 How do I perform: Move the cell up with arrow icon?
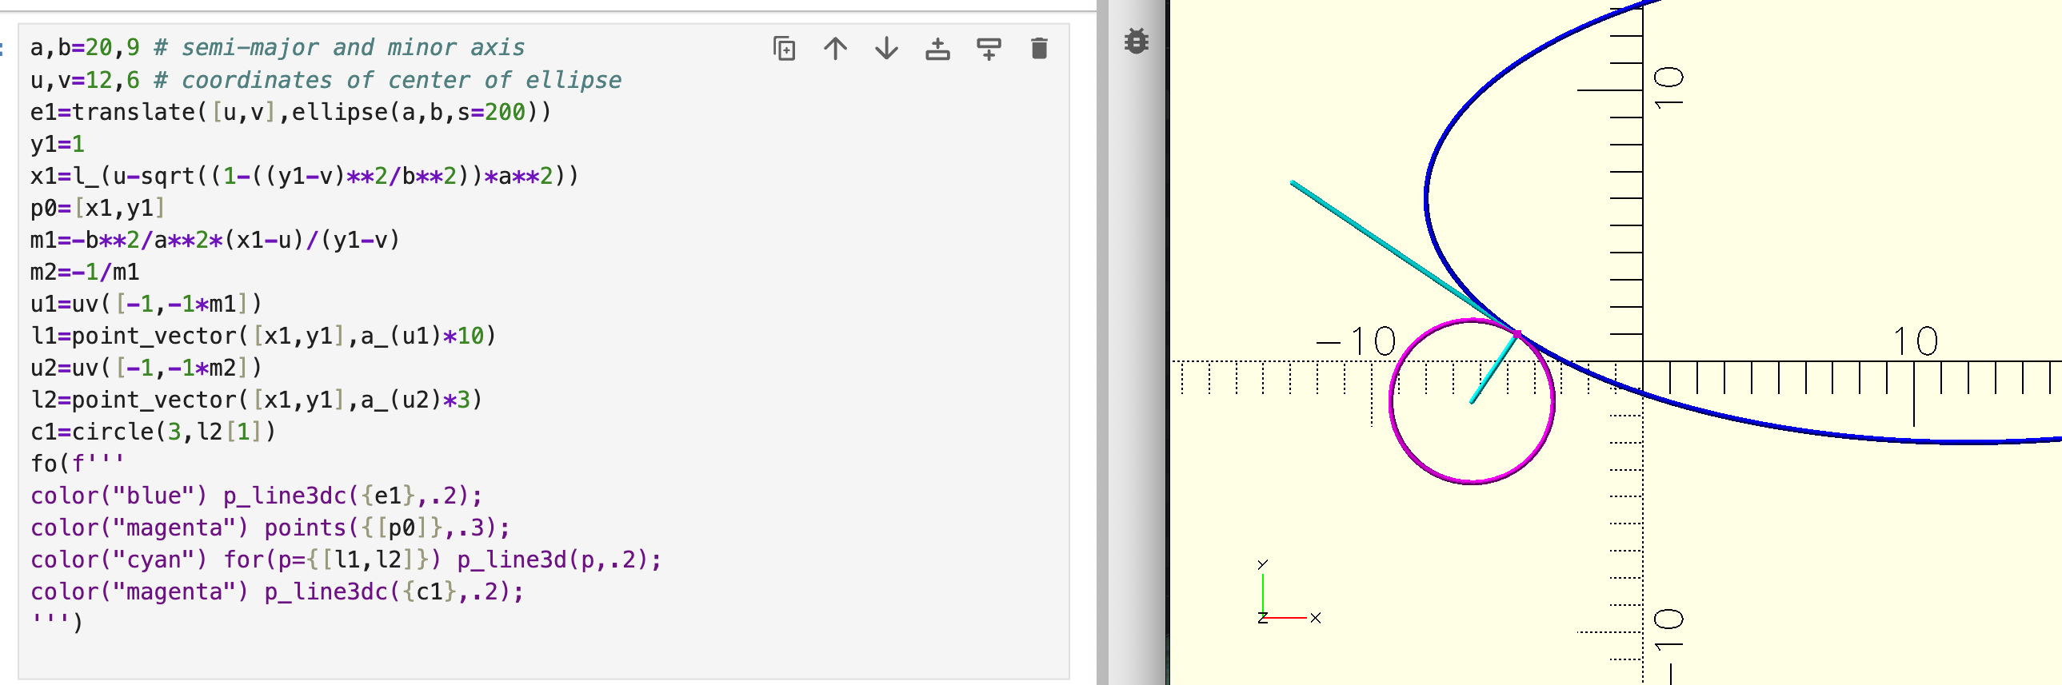835,49
